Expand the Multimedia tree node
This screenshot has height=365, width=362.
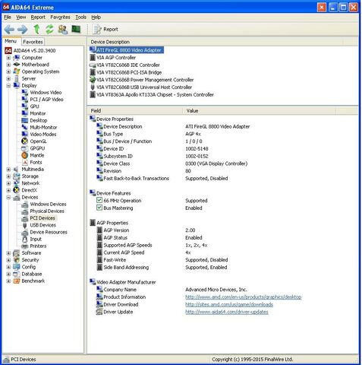tap(8, 170)
